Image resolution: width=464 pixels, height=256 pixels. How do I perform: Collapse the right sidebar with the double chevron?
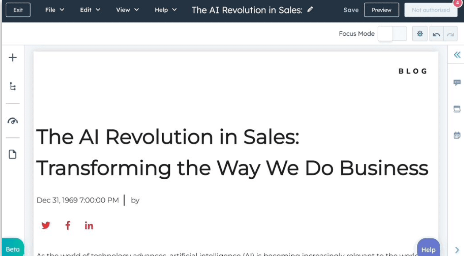[457, 55]
